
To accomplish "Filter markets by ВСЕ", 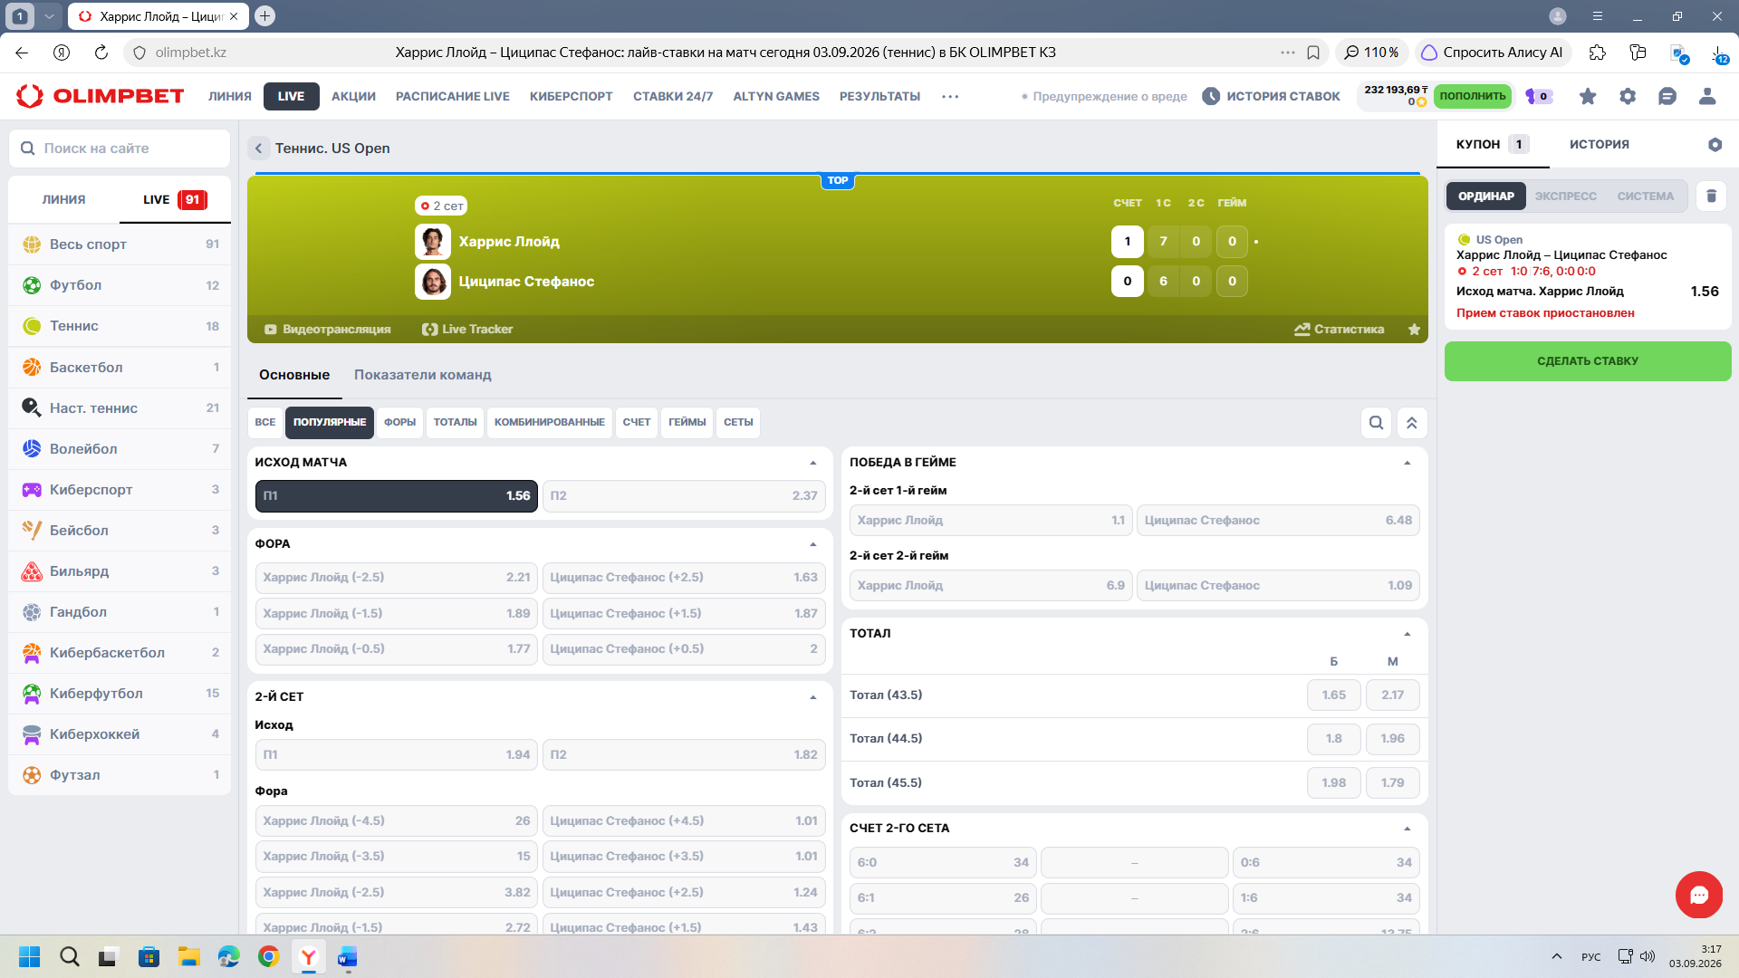I will point(265,423).
